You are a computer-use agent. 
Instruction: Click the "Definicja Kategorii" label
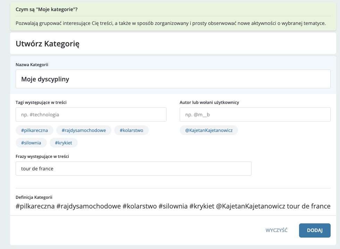pyautogui.click(x=34, y=197)
